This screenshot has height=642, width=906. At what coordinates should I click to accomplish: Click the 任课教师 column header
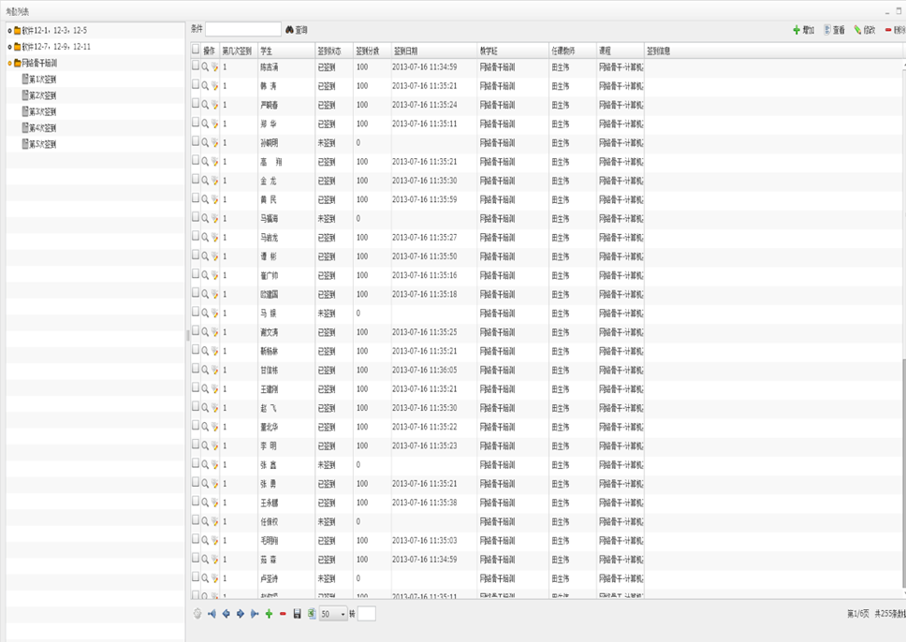[x=573, y=51]
